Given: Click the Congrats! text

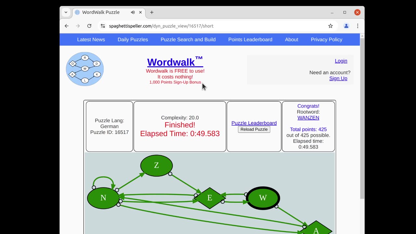Looking at the screenshot, I should click(x=308, y=106).
